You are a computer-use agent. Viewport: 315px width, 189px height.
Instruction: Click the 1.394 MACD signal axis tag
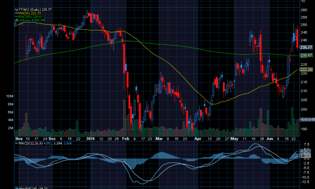[305, 156]
